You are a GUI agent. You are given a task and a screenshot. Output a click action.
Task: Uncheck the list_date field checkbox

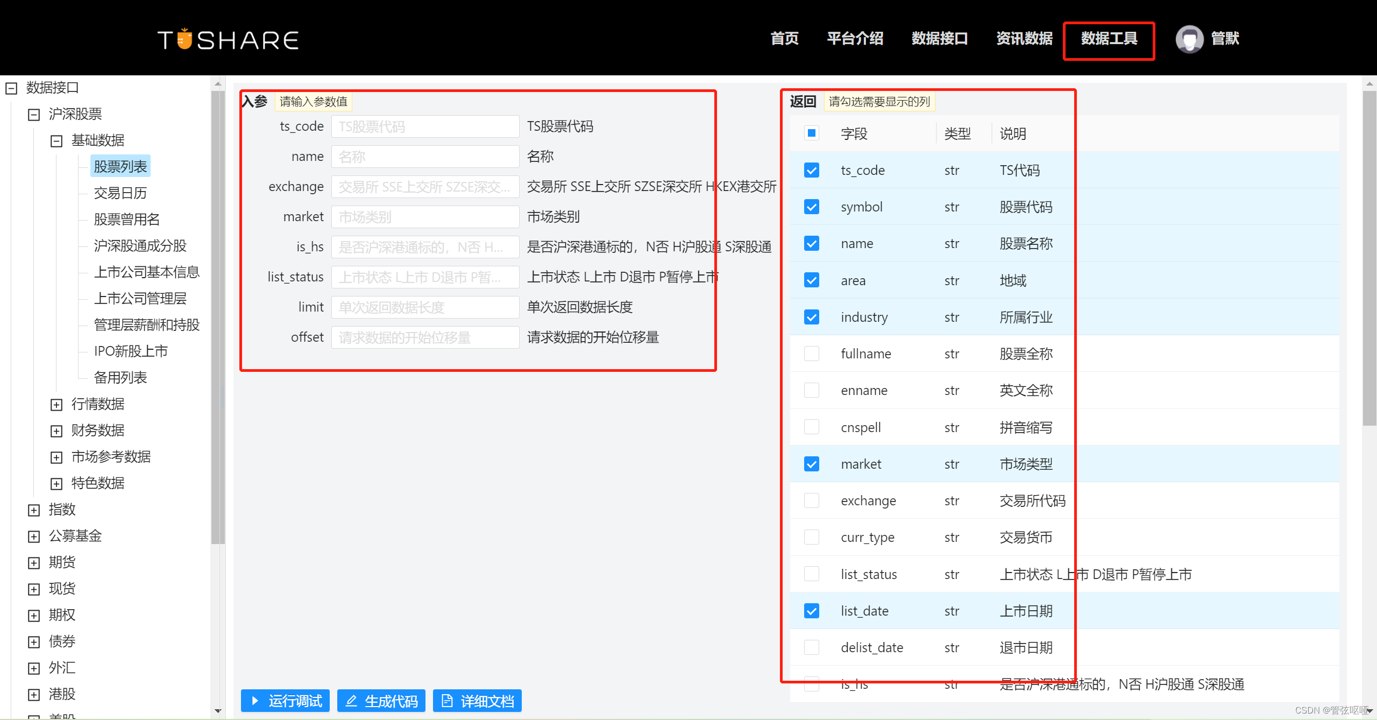point(811,611)
